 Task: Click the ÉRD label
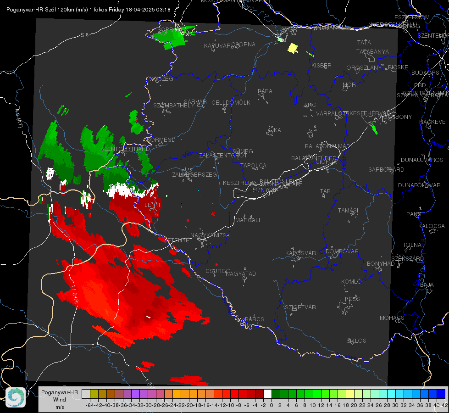click(x=420, y=85)
